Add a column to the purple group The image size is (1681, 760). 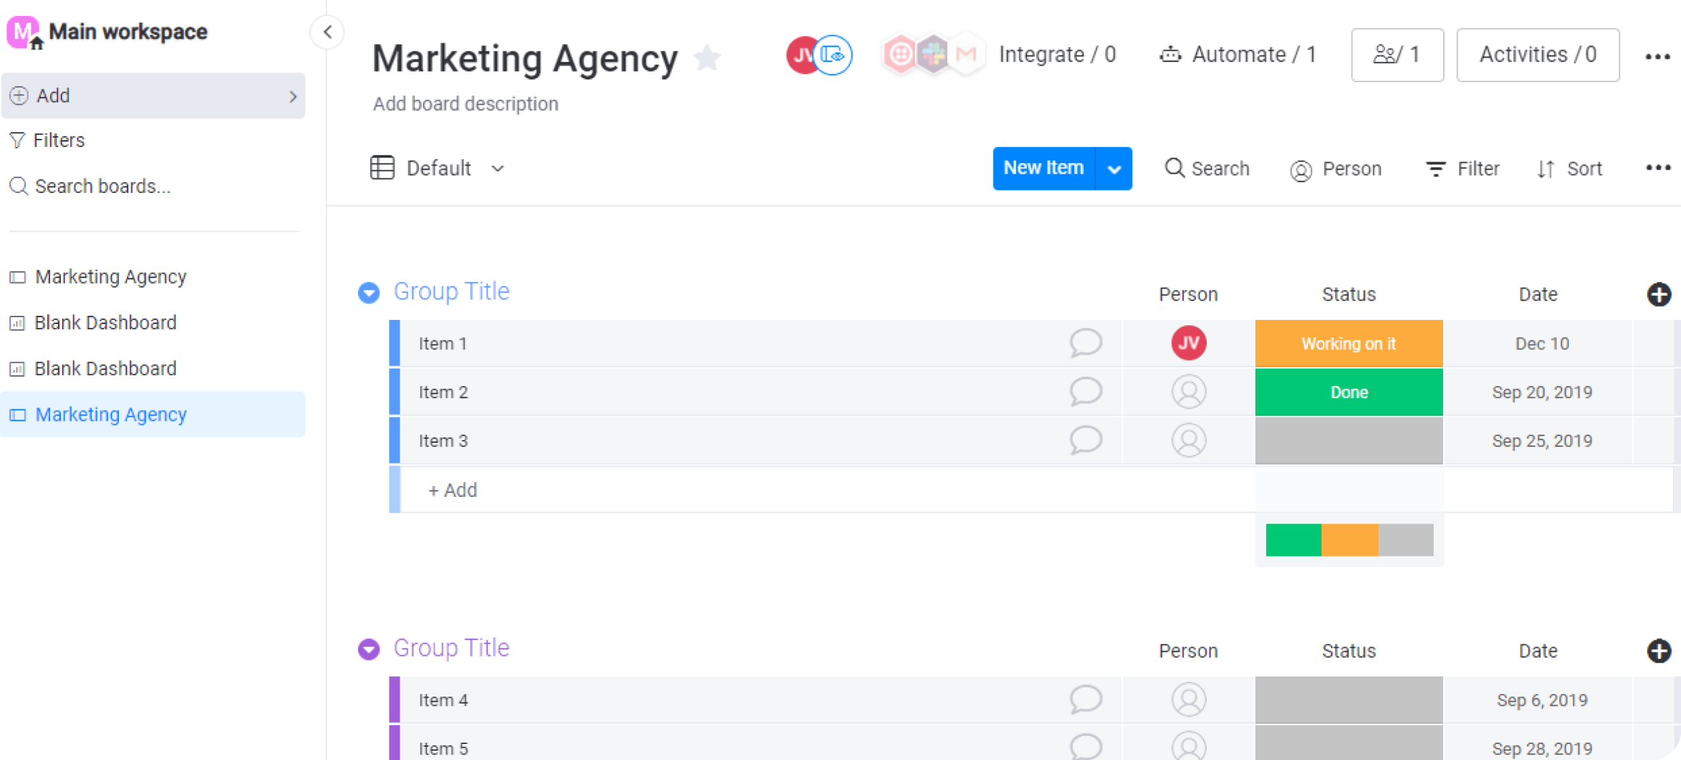pos(1658,651)
